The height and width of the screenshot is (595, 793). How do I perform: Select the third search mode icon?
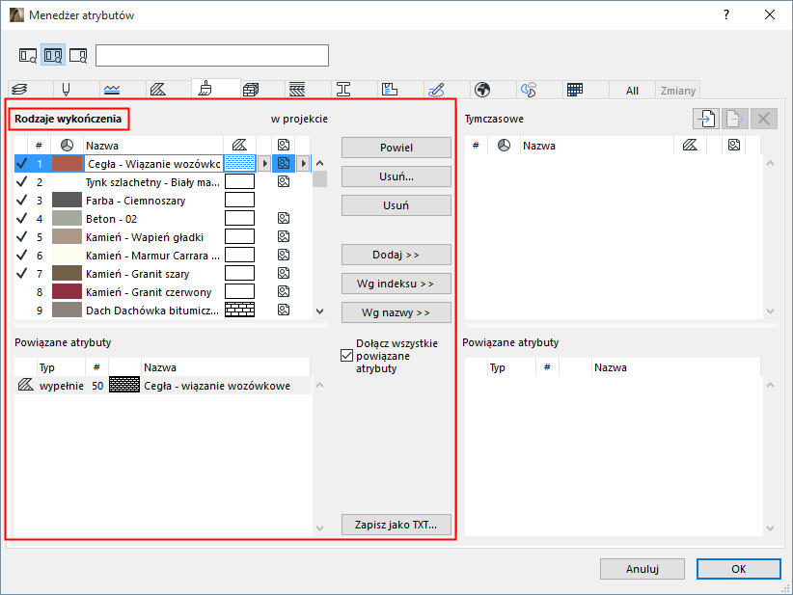coord(78,55)
